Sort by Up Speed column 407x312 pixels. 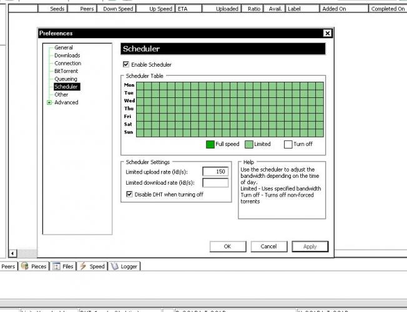155,9
